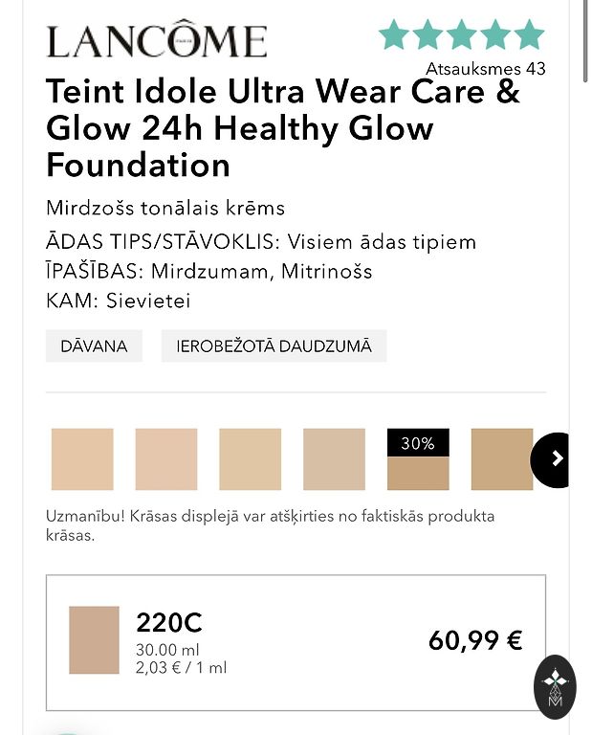Click the fifth rating star
Image resolution: width=592 pixels, height=735 pixels.
coord(529,34)
